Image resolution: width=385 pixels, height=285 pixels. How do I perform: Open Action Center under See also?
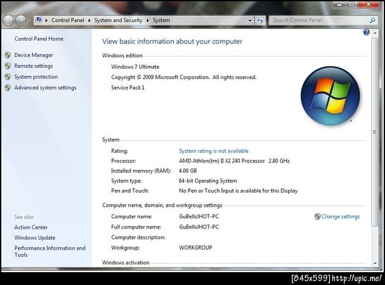[31, 227]
